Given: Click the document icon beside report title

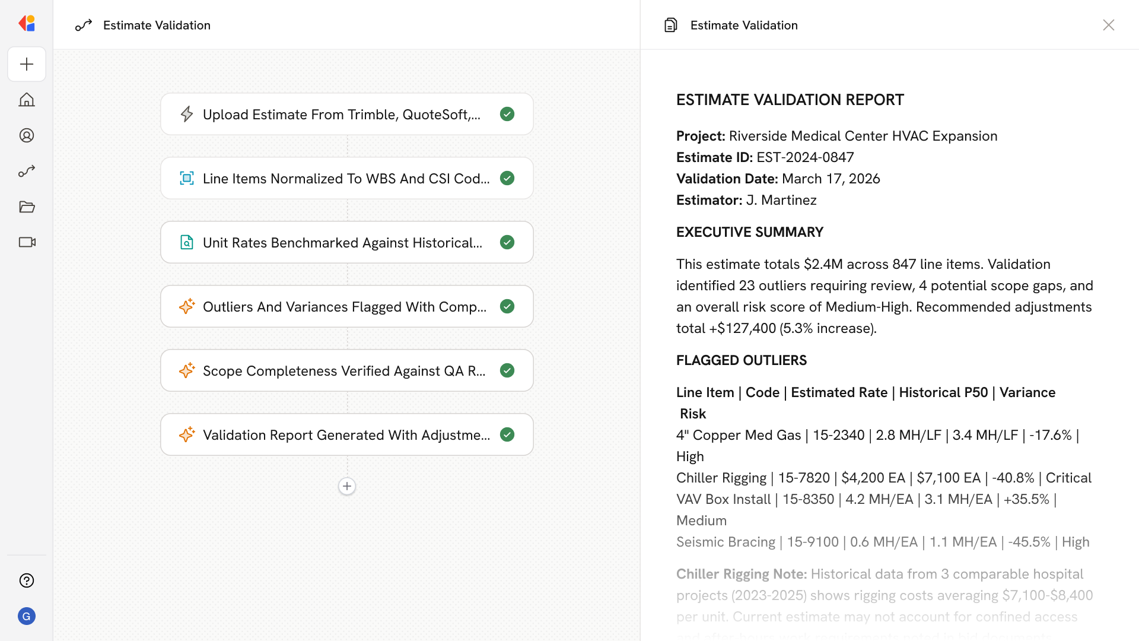Looking at the screenshot, I should (670, 25).
